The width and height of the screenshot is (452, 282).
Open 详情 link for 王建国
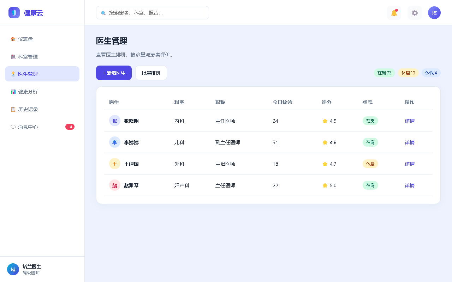(410, 164)
